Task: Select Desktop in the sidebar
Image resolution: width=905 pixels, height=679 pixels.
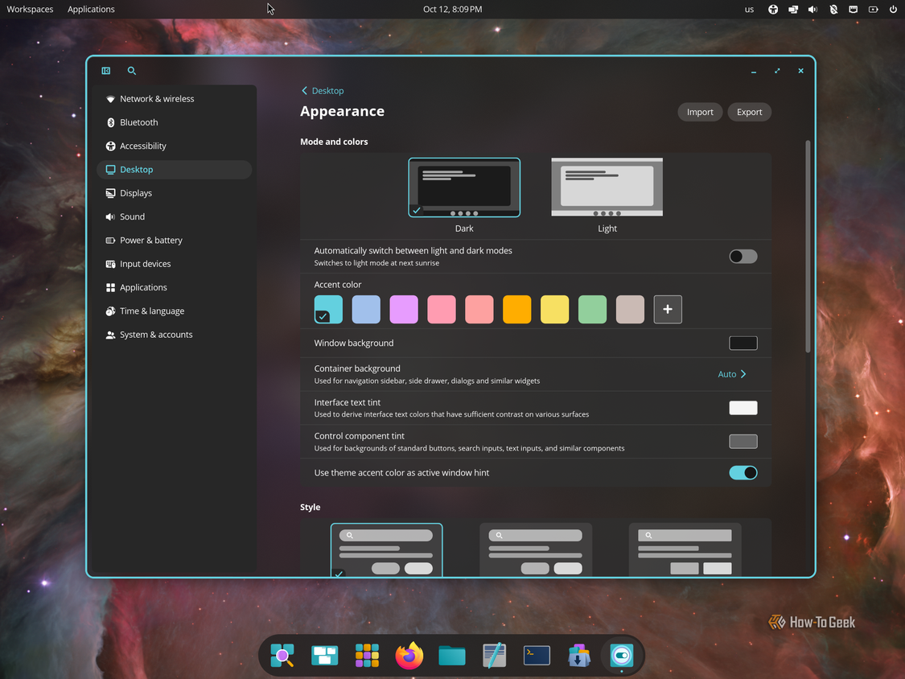Action: pyautogui.click(x=175, y=169)
